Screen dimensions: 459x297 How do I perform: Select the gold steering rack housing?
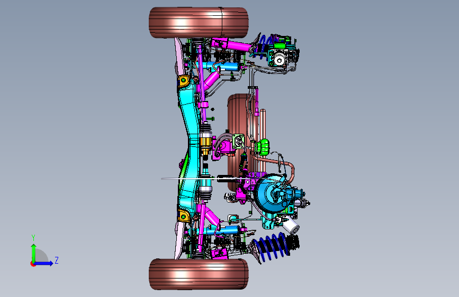[x=205, y=144]
